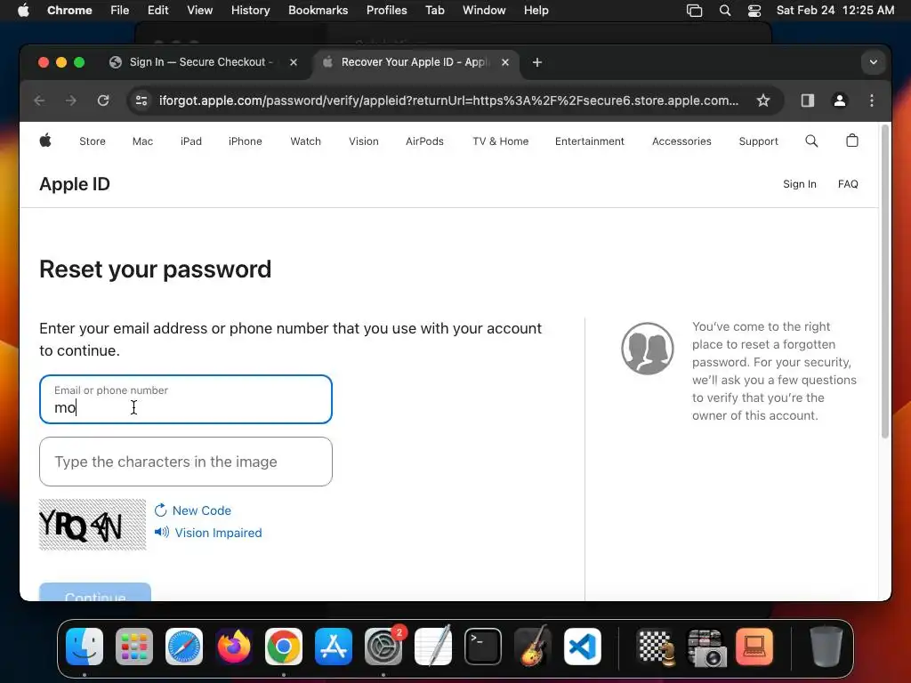911x683 pixels.
Task: Open Launchpad from the dock
Action: click(134, 647)
